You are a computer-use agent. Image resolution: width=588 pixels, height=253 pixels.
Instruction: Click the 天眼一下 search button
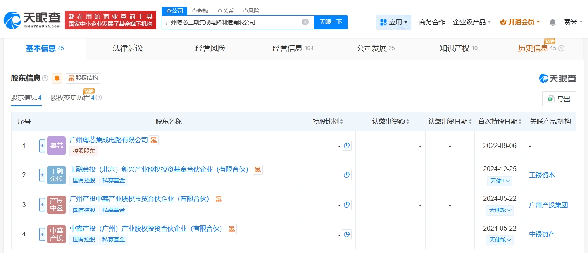pyautogui.click(x=331, y=22)
